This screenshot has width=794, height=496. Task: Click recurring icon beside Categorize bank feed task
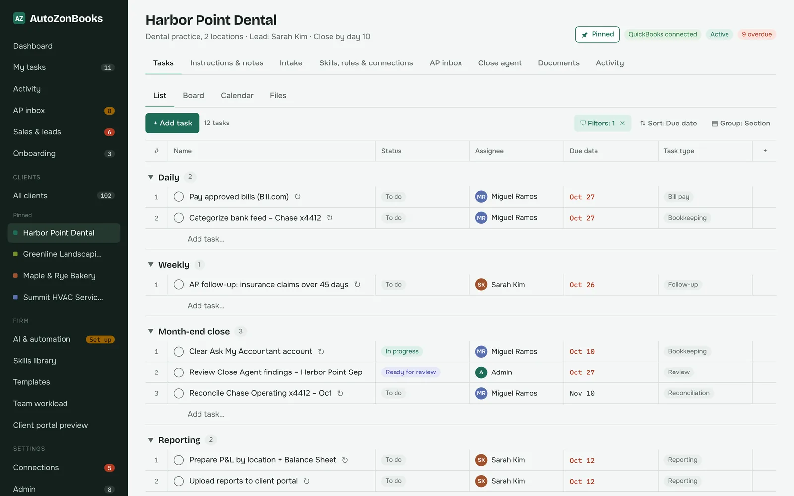point(330,218)
